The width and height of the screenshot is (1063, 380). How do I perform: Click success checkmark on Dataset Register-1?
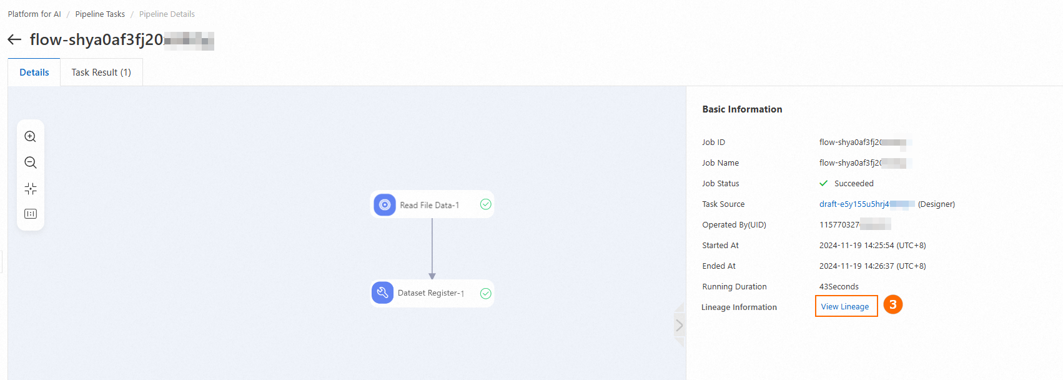click(x=485, y=293)
